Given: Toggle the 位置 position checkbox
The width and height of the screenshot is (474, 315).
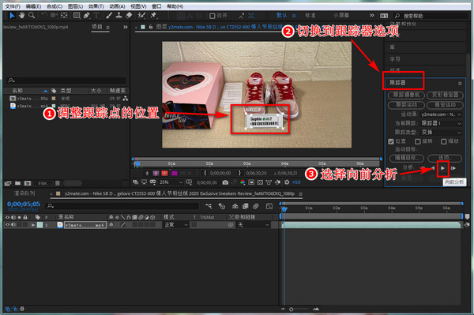Looking at the screenshot, I should click(x=391, y=141).
